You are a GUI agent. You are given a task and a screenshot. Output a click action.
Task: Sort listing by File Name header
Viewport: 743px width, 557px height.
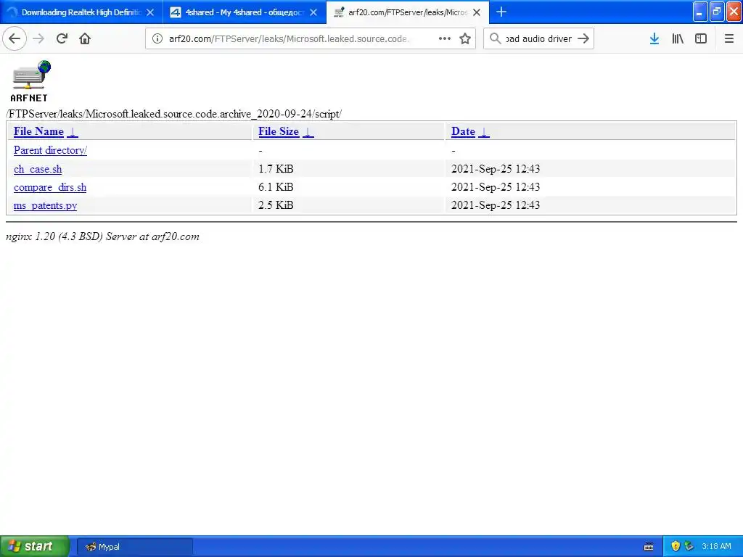click(x=38, y=131)
